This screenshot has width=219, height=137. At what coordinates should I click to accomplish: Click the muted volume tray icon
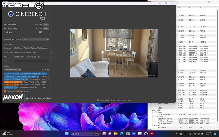click(199, 134)
